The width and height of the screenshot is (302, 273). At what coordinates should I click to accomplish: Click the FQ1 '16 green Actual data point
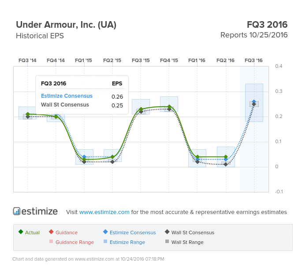click(x=197, y=157)
